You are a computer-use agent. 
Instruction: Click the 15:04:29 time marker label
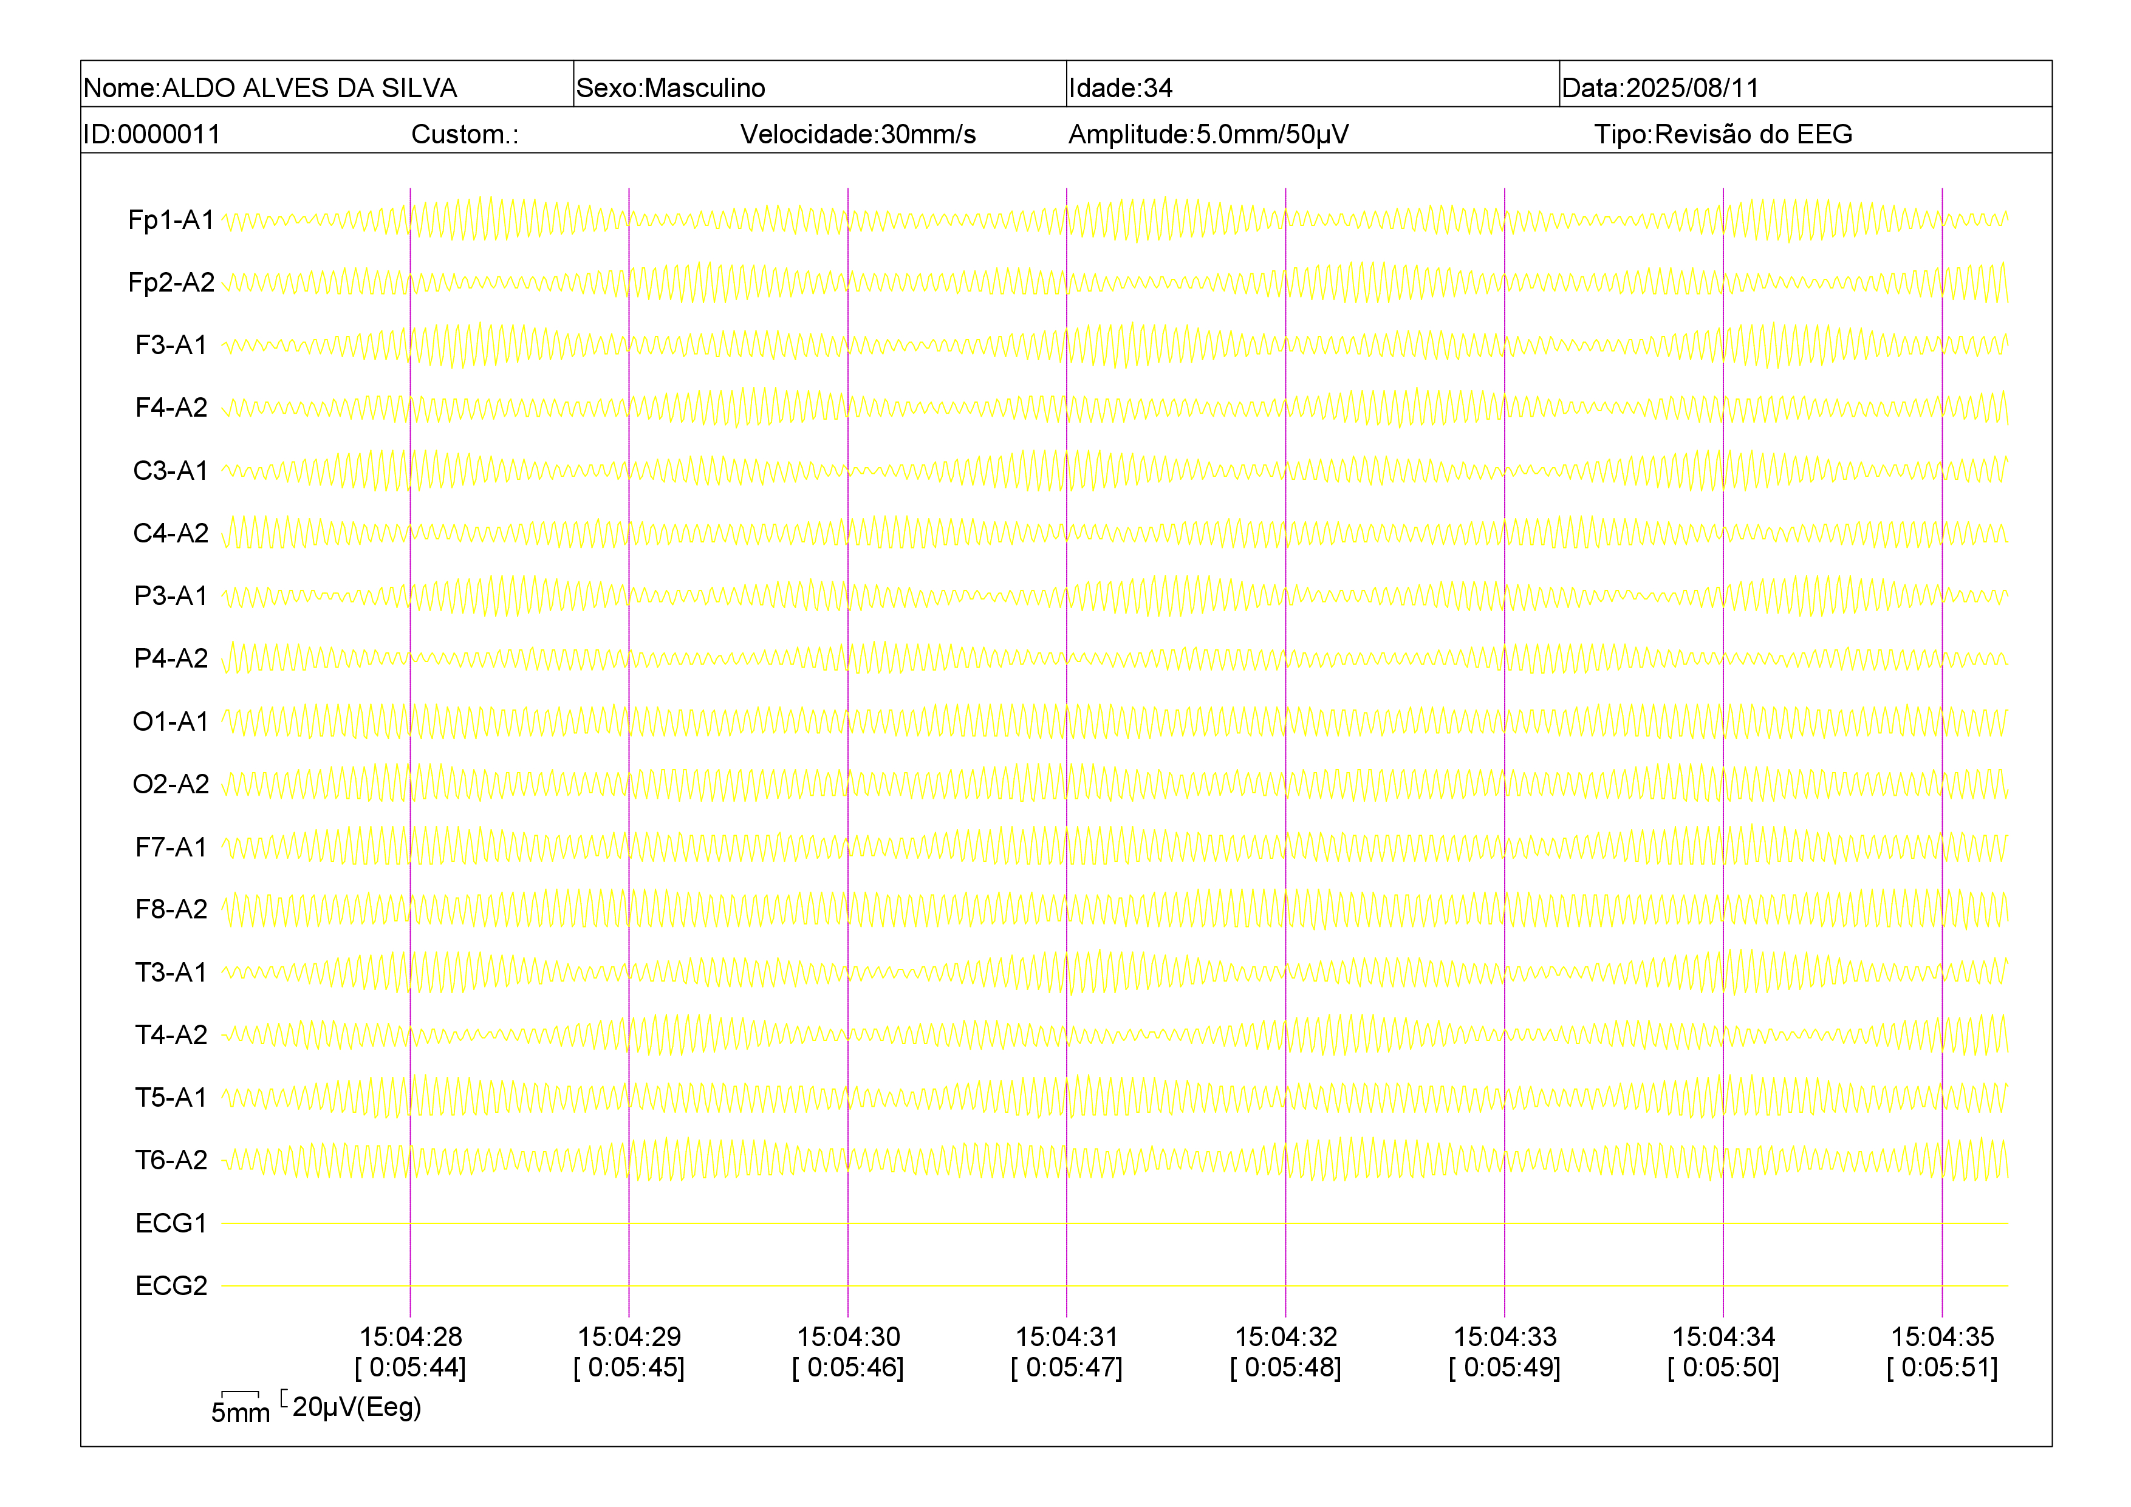point(629,1336)
